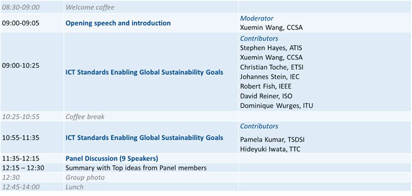Click the Welcome coffee row text

pyautogui.click(x=90, y=7)
